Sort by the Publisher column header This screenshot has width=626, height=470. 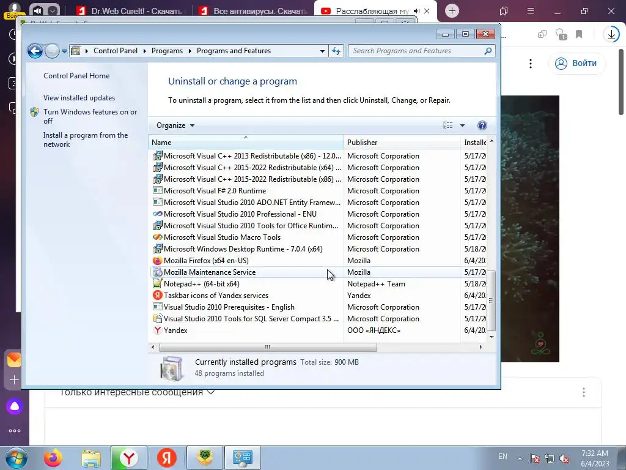[x=402, y=142]
